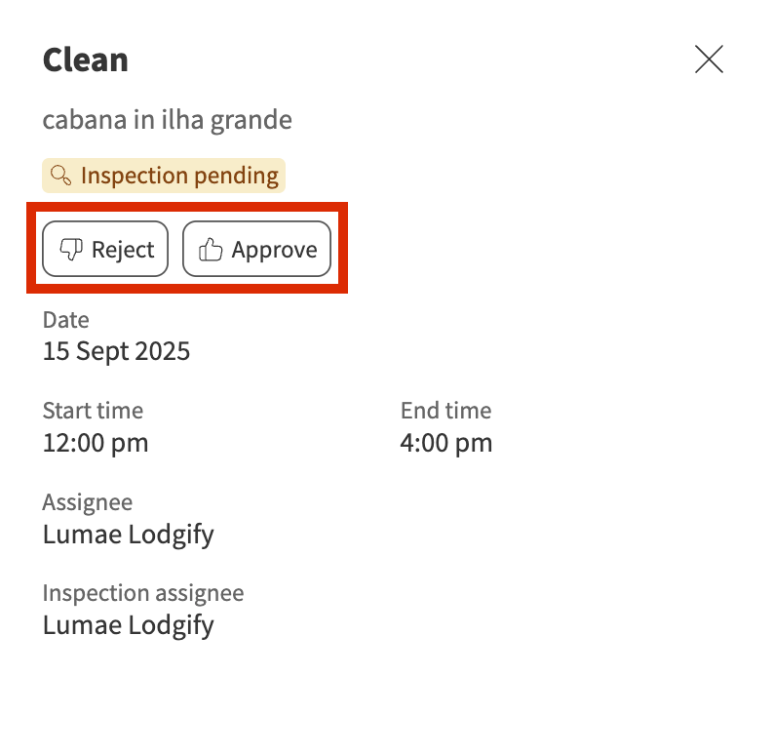The width and height of the screenshot is (772, 755).
Task: Select the 12:00 pm start time value
Action: (96, 443)
